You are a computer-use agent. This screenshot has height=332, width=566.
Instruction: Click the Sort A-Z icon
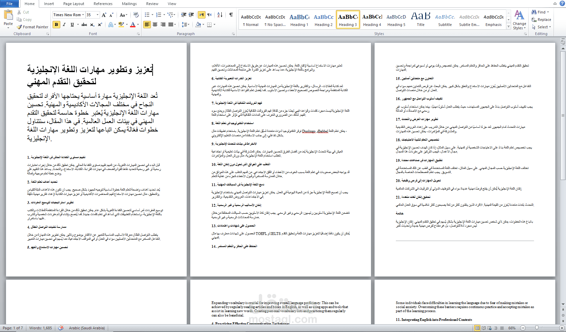tap(220, 15)
